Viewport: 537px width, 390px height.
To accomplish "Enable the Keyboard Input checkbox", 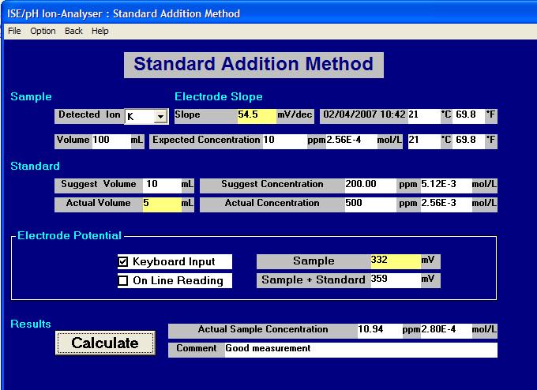I will point(122,262).
